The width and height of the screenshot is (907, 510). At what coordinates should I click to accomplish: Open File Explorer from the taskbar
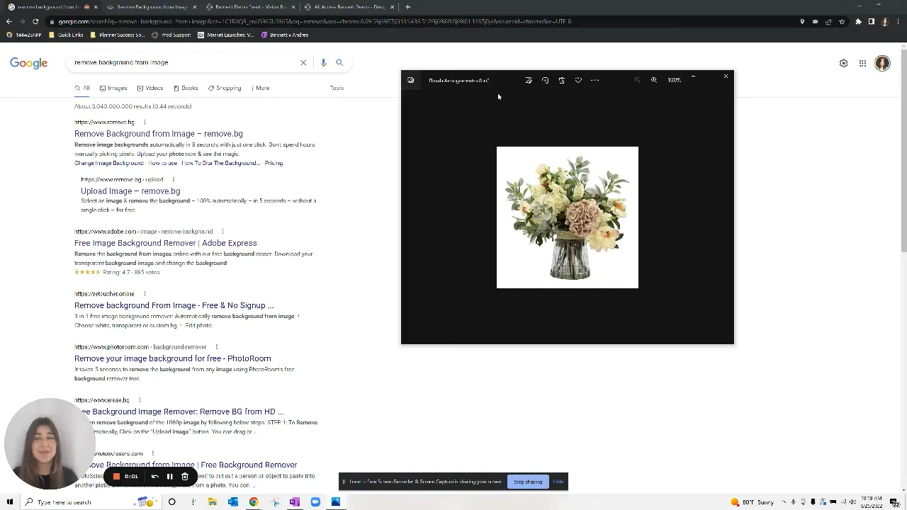coord(212,502)
